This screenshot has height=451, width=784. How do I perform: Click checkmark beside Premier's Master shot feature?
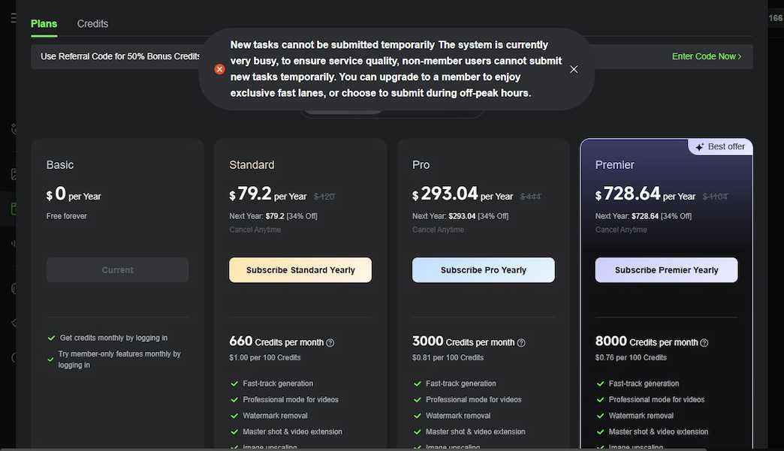click(600, 431)
